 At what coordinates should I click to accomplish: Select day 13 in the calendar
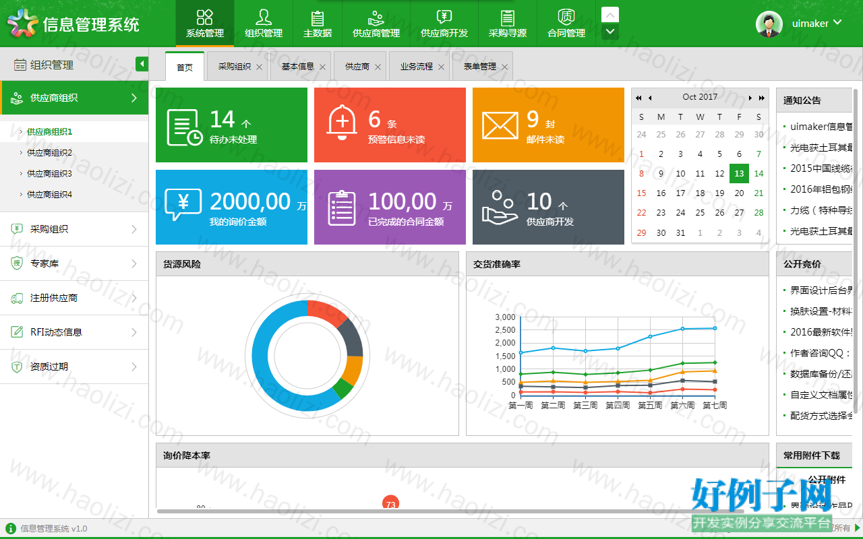[739, 174]
